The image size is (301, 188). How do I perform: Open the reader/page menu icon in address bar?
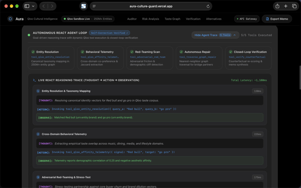point(94,6)
